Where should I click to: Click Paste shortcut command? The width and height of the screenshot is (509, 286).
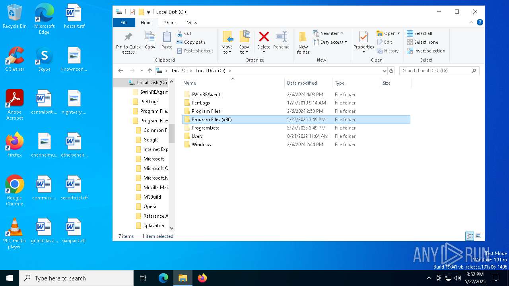pyautogui.click(x=195, y=51)
